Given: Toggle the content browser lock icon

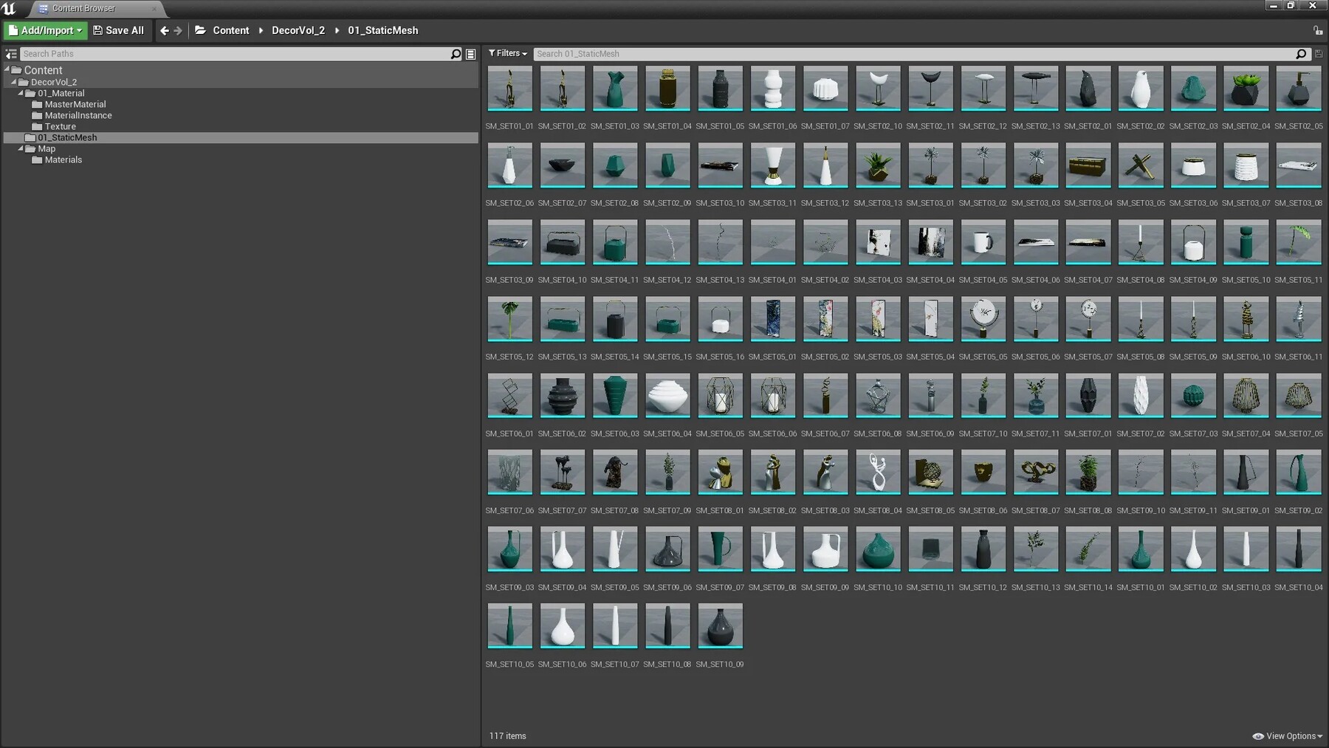Looking at the screenshot, I should click(x=1318, y=30).
